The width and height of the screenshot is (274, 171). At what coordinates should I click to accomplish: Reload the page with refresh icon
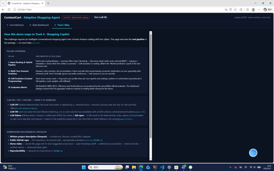(x=9, y=9)
